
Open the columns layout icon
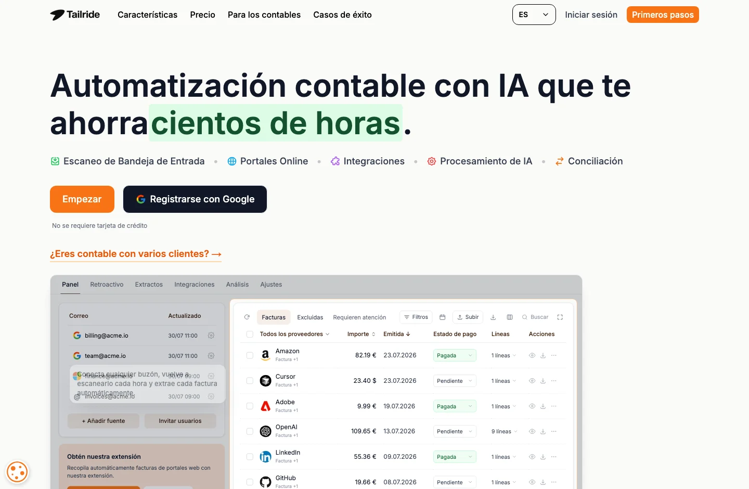point(510,317)
